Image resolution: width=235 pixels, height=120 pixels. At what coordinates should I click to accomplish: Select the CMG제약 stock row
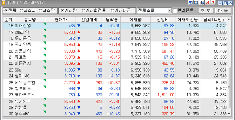point(115,32)
